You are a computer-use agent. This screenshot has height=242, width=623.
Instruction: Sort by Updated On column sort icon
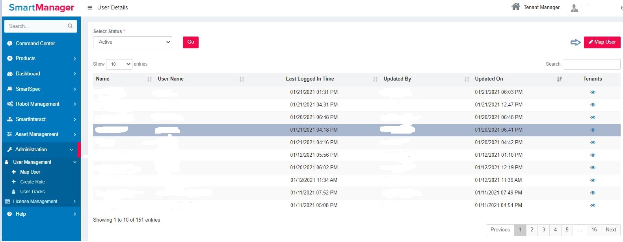559,79
